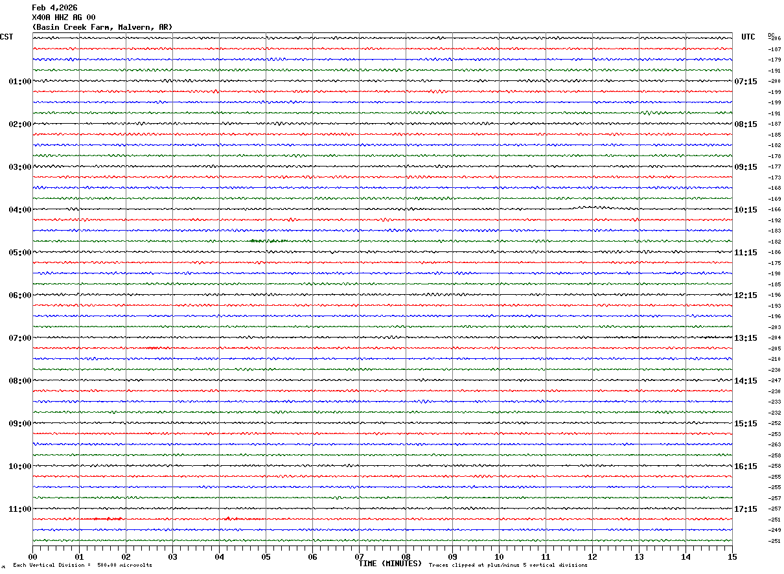
Task: Click the CST timezone label
Action: point(6,37)
